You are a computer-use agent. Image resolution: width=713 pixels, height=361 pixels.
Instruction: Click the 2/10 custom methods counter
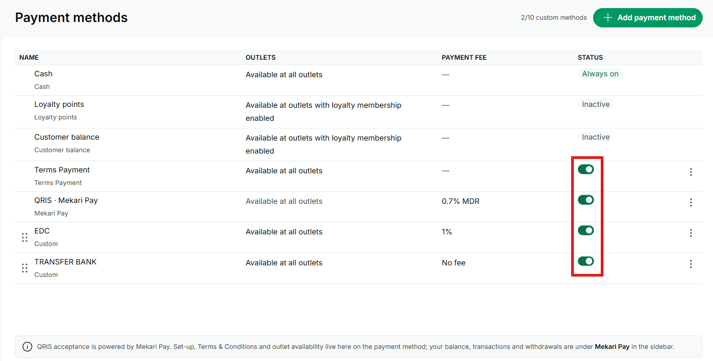point(554,18)
